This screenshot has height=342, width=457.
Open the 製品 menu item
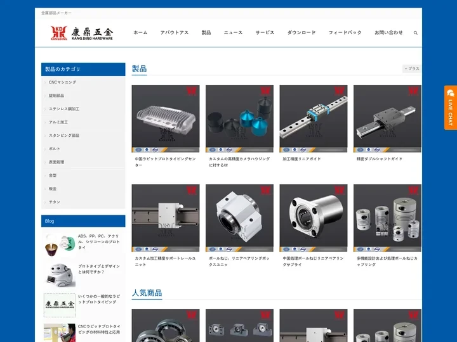[x=206, y=32]
